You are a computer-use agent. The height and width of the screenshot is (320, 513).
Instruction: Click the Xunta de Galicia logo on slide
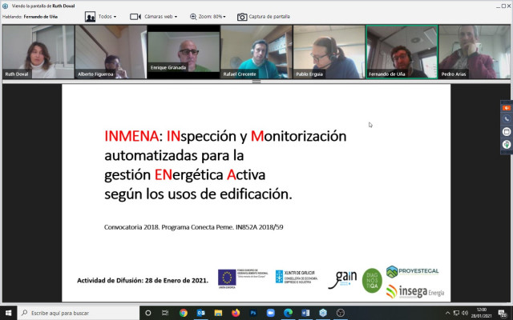[x=297, y=277]
